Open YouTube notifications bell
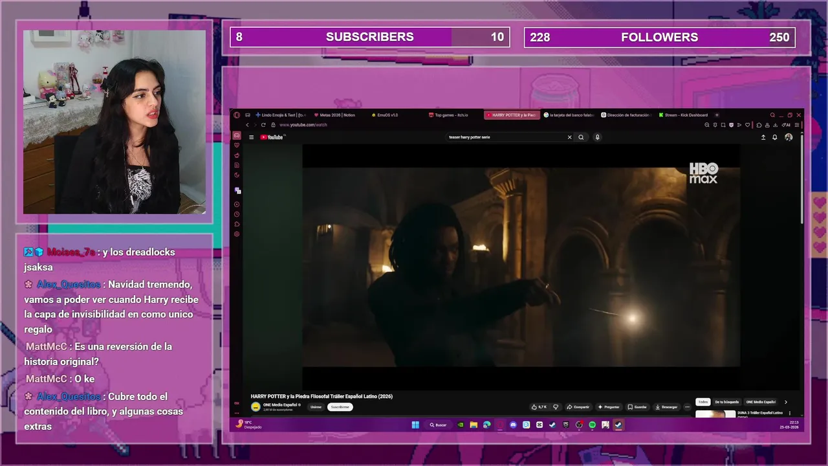This screenshot has width=828, height=466. point(775,137)
